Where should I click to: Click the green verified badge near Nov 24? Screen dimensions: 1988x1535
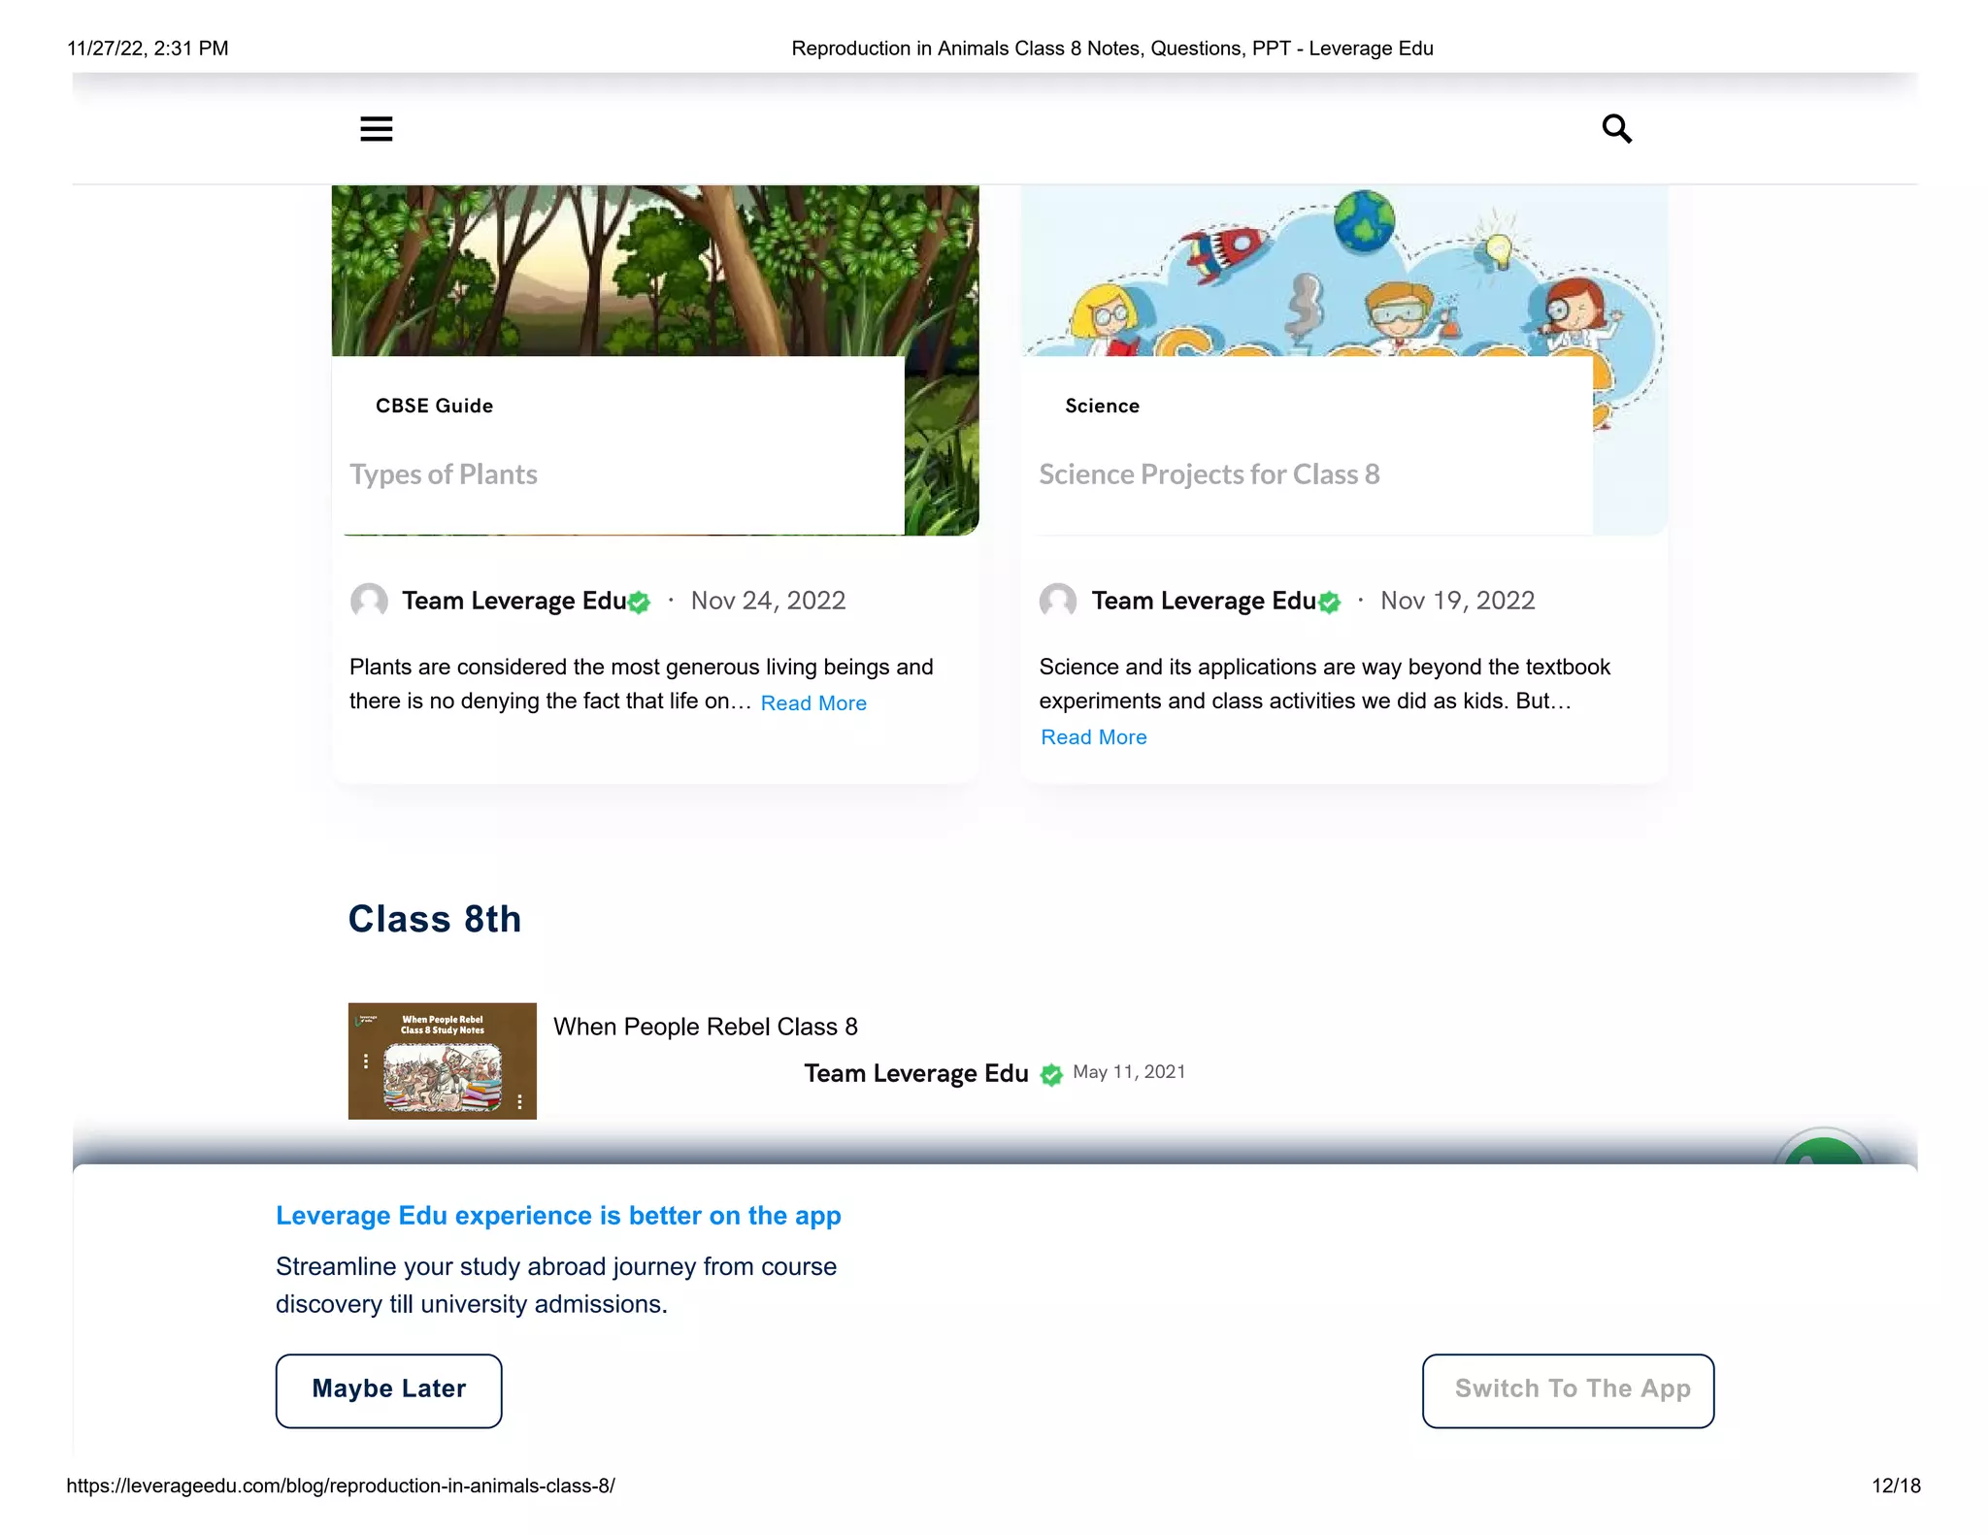click(639, 603)
